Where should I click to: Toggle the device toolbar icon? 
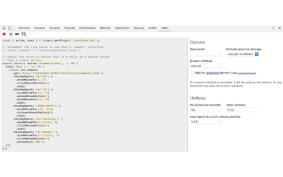[10, 28]
